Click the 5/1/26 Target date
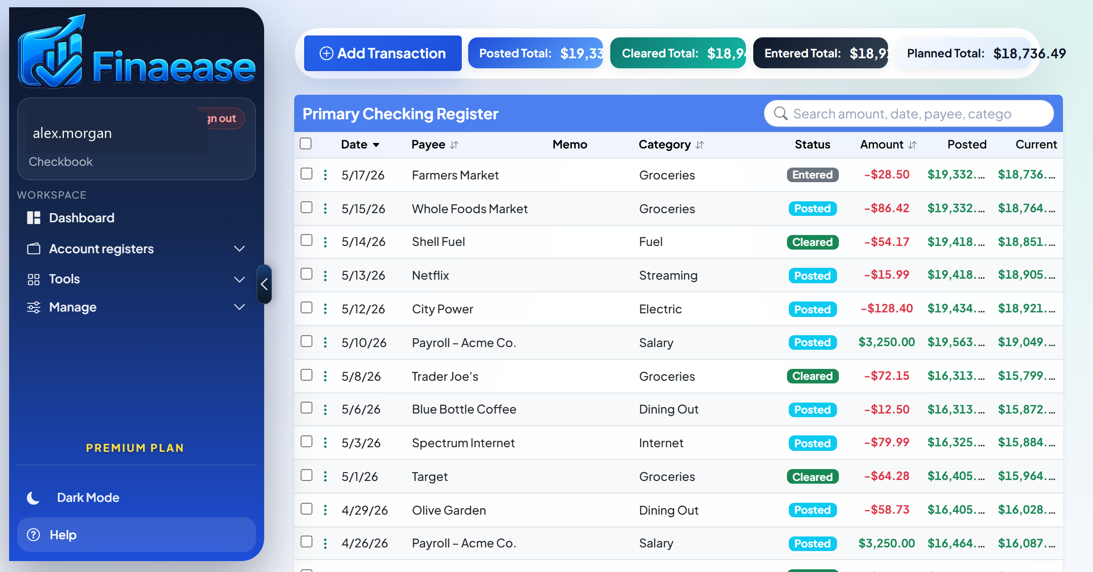 click(x=360, y=476)
